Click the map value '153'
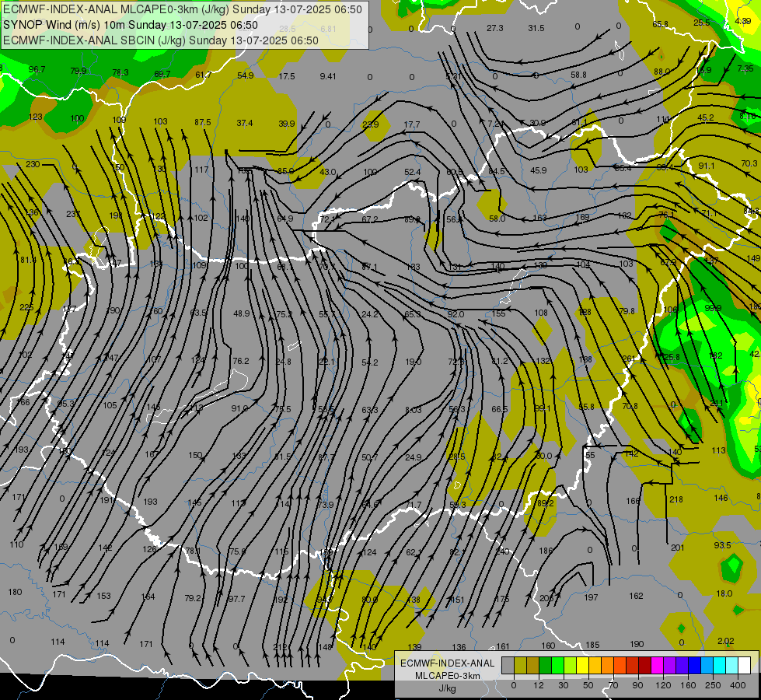Viewport: 761px width, 700px height. coord(103,596)
